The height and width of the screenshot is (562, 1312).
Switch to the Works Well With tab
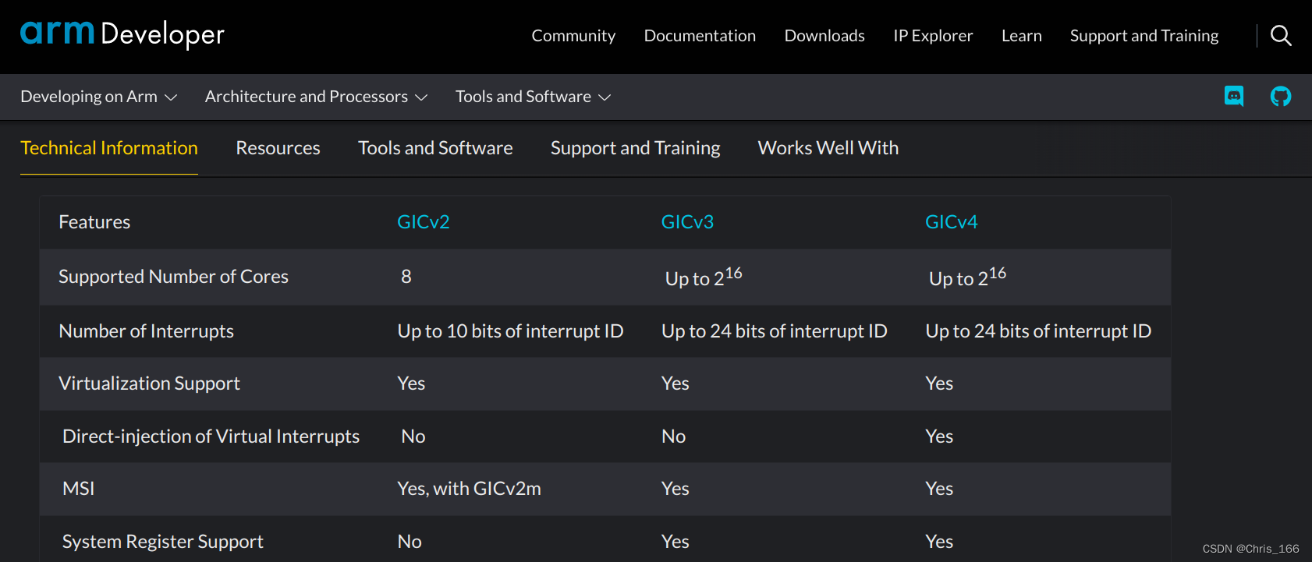click(x=828, y=148)
